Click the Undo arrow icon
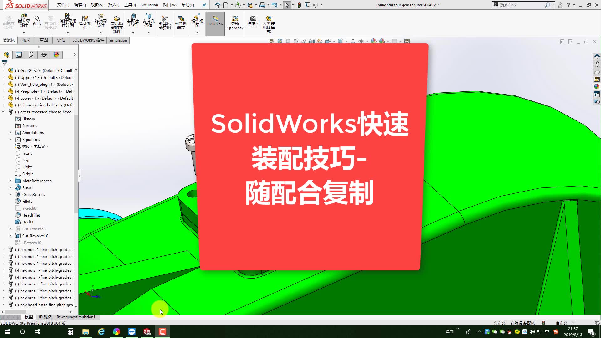Image resolution: width=601 pixels, height=338 pixels. point(275,5)
